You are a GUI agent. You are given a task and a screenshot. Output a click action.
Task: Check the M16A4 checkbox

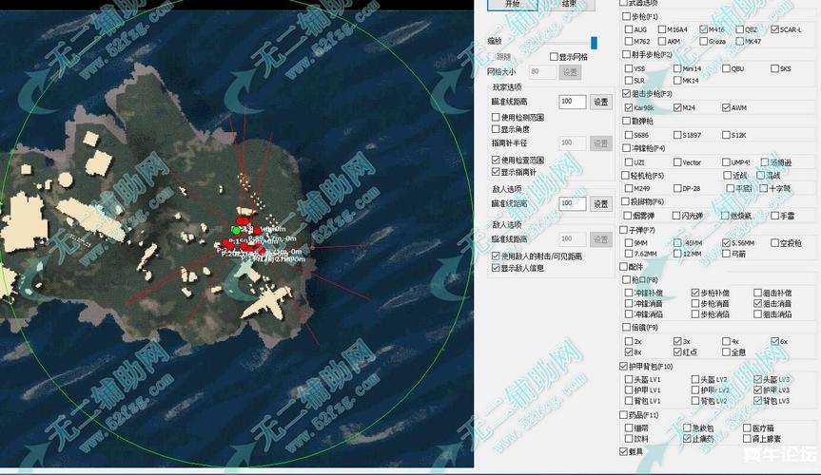[x=662, y=29]
